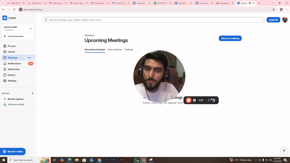Restart the Loom recording

[x=209, y=100]
